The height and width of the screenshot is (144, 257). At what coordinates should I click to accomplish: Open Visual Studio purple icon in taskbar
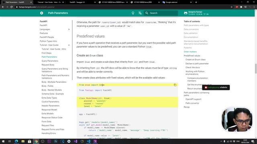(x=75, y=141)
